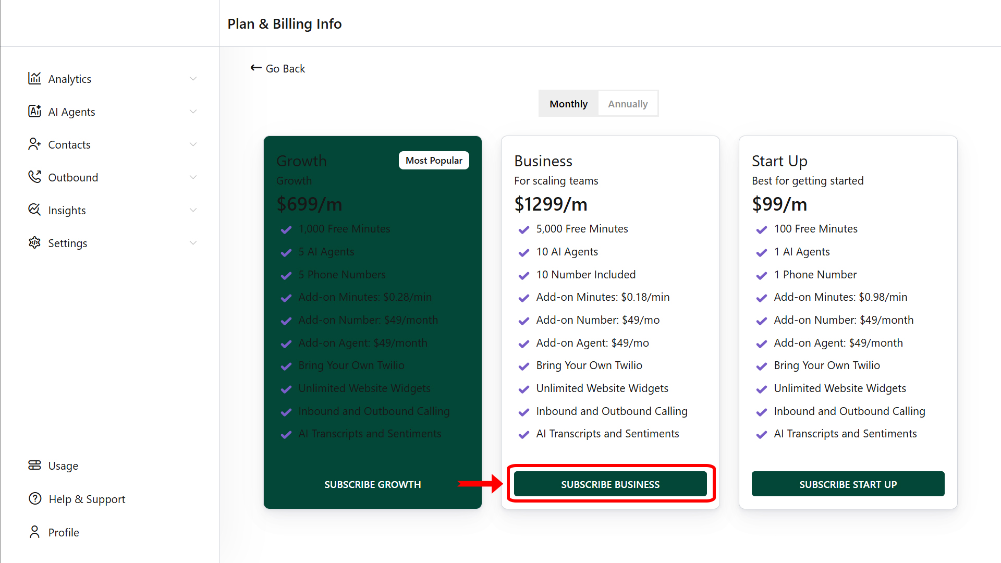Click Subscribe Start Up button

click(x=848, y=484)
